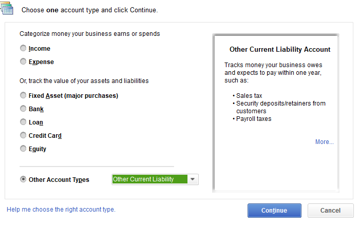Screen dimensions: 359x228
Task: Open Help me choose the right account type
Action: pos(61,210)
